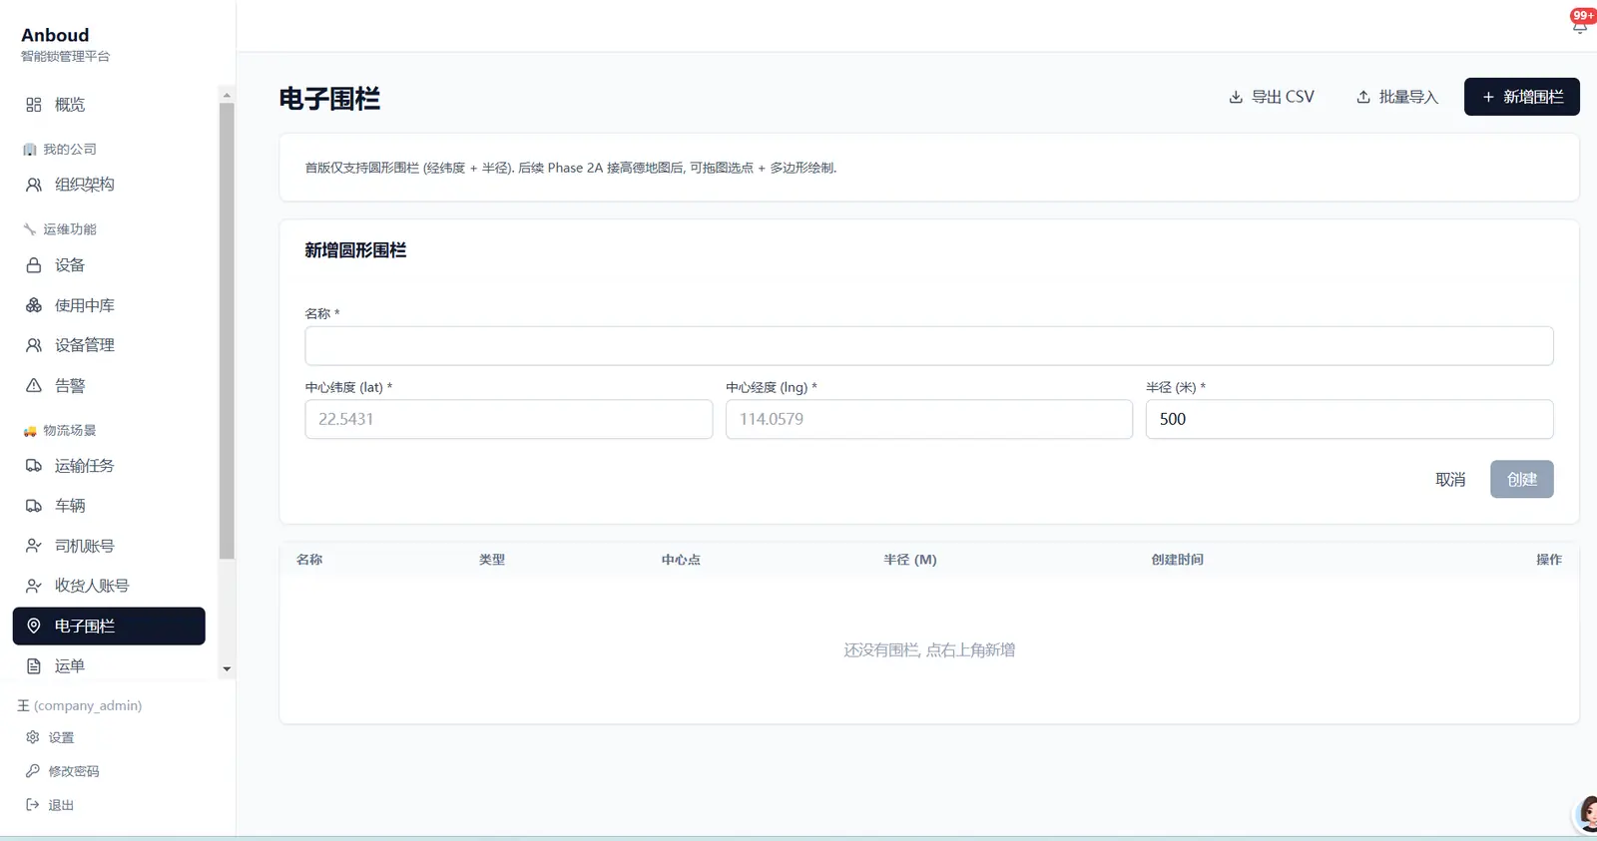Viewport: 1597px width, 841px height.
Task: Click the Anboud logo title
Action: [x=55, y=35]
